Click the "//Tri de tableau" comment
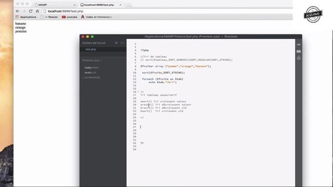Screen dimensions: 333x187 (x=153, y=57)
